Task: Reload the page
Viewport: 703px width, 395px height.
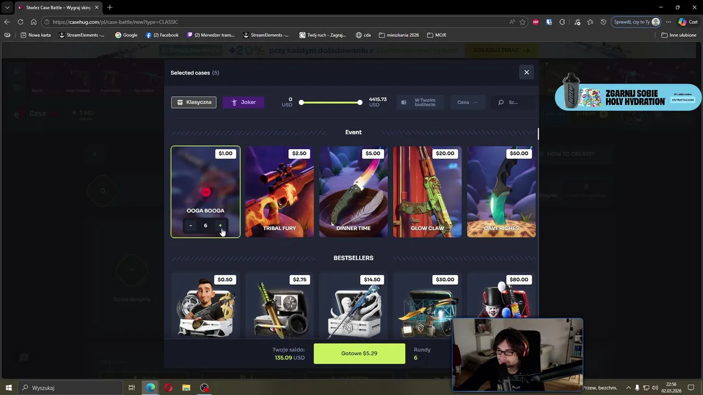Action: pyautogui.click(x=20, y=22)
